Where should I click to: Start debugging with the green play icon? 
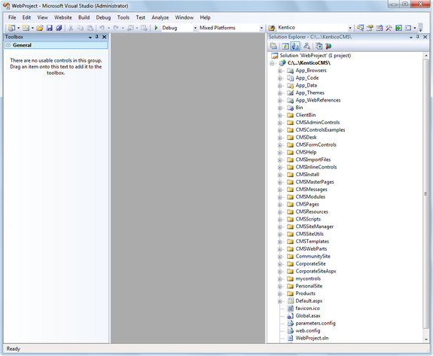click(x=156, y=28)
